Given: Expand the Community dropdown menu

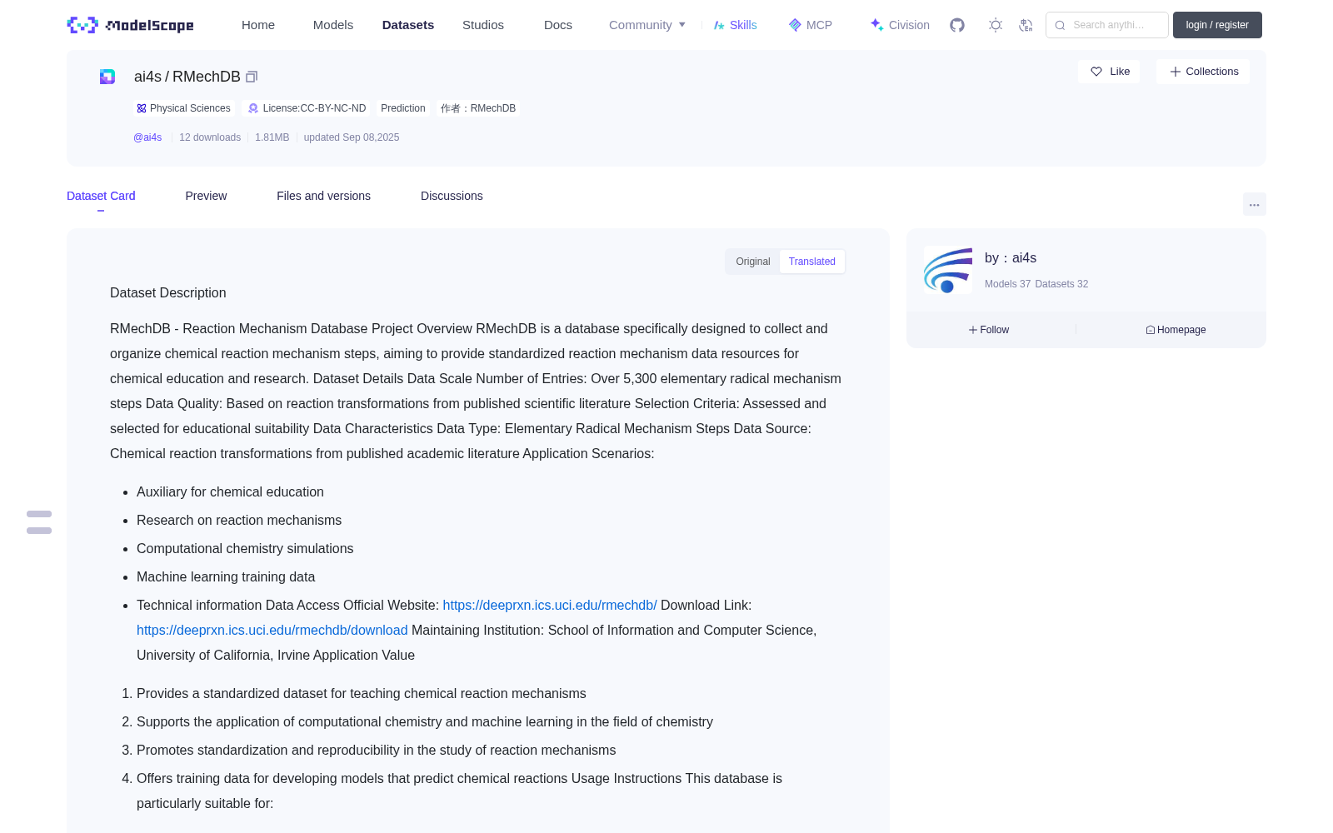Looking at the screenshot, I should coord(647,25).
